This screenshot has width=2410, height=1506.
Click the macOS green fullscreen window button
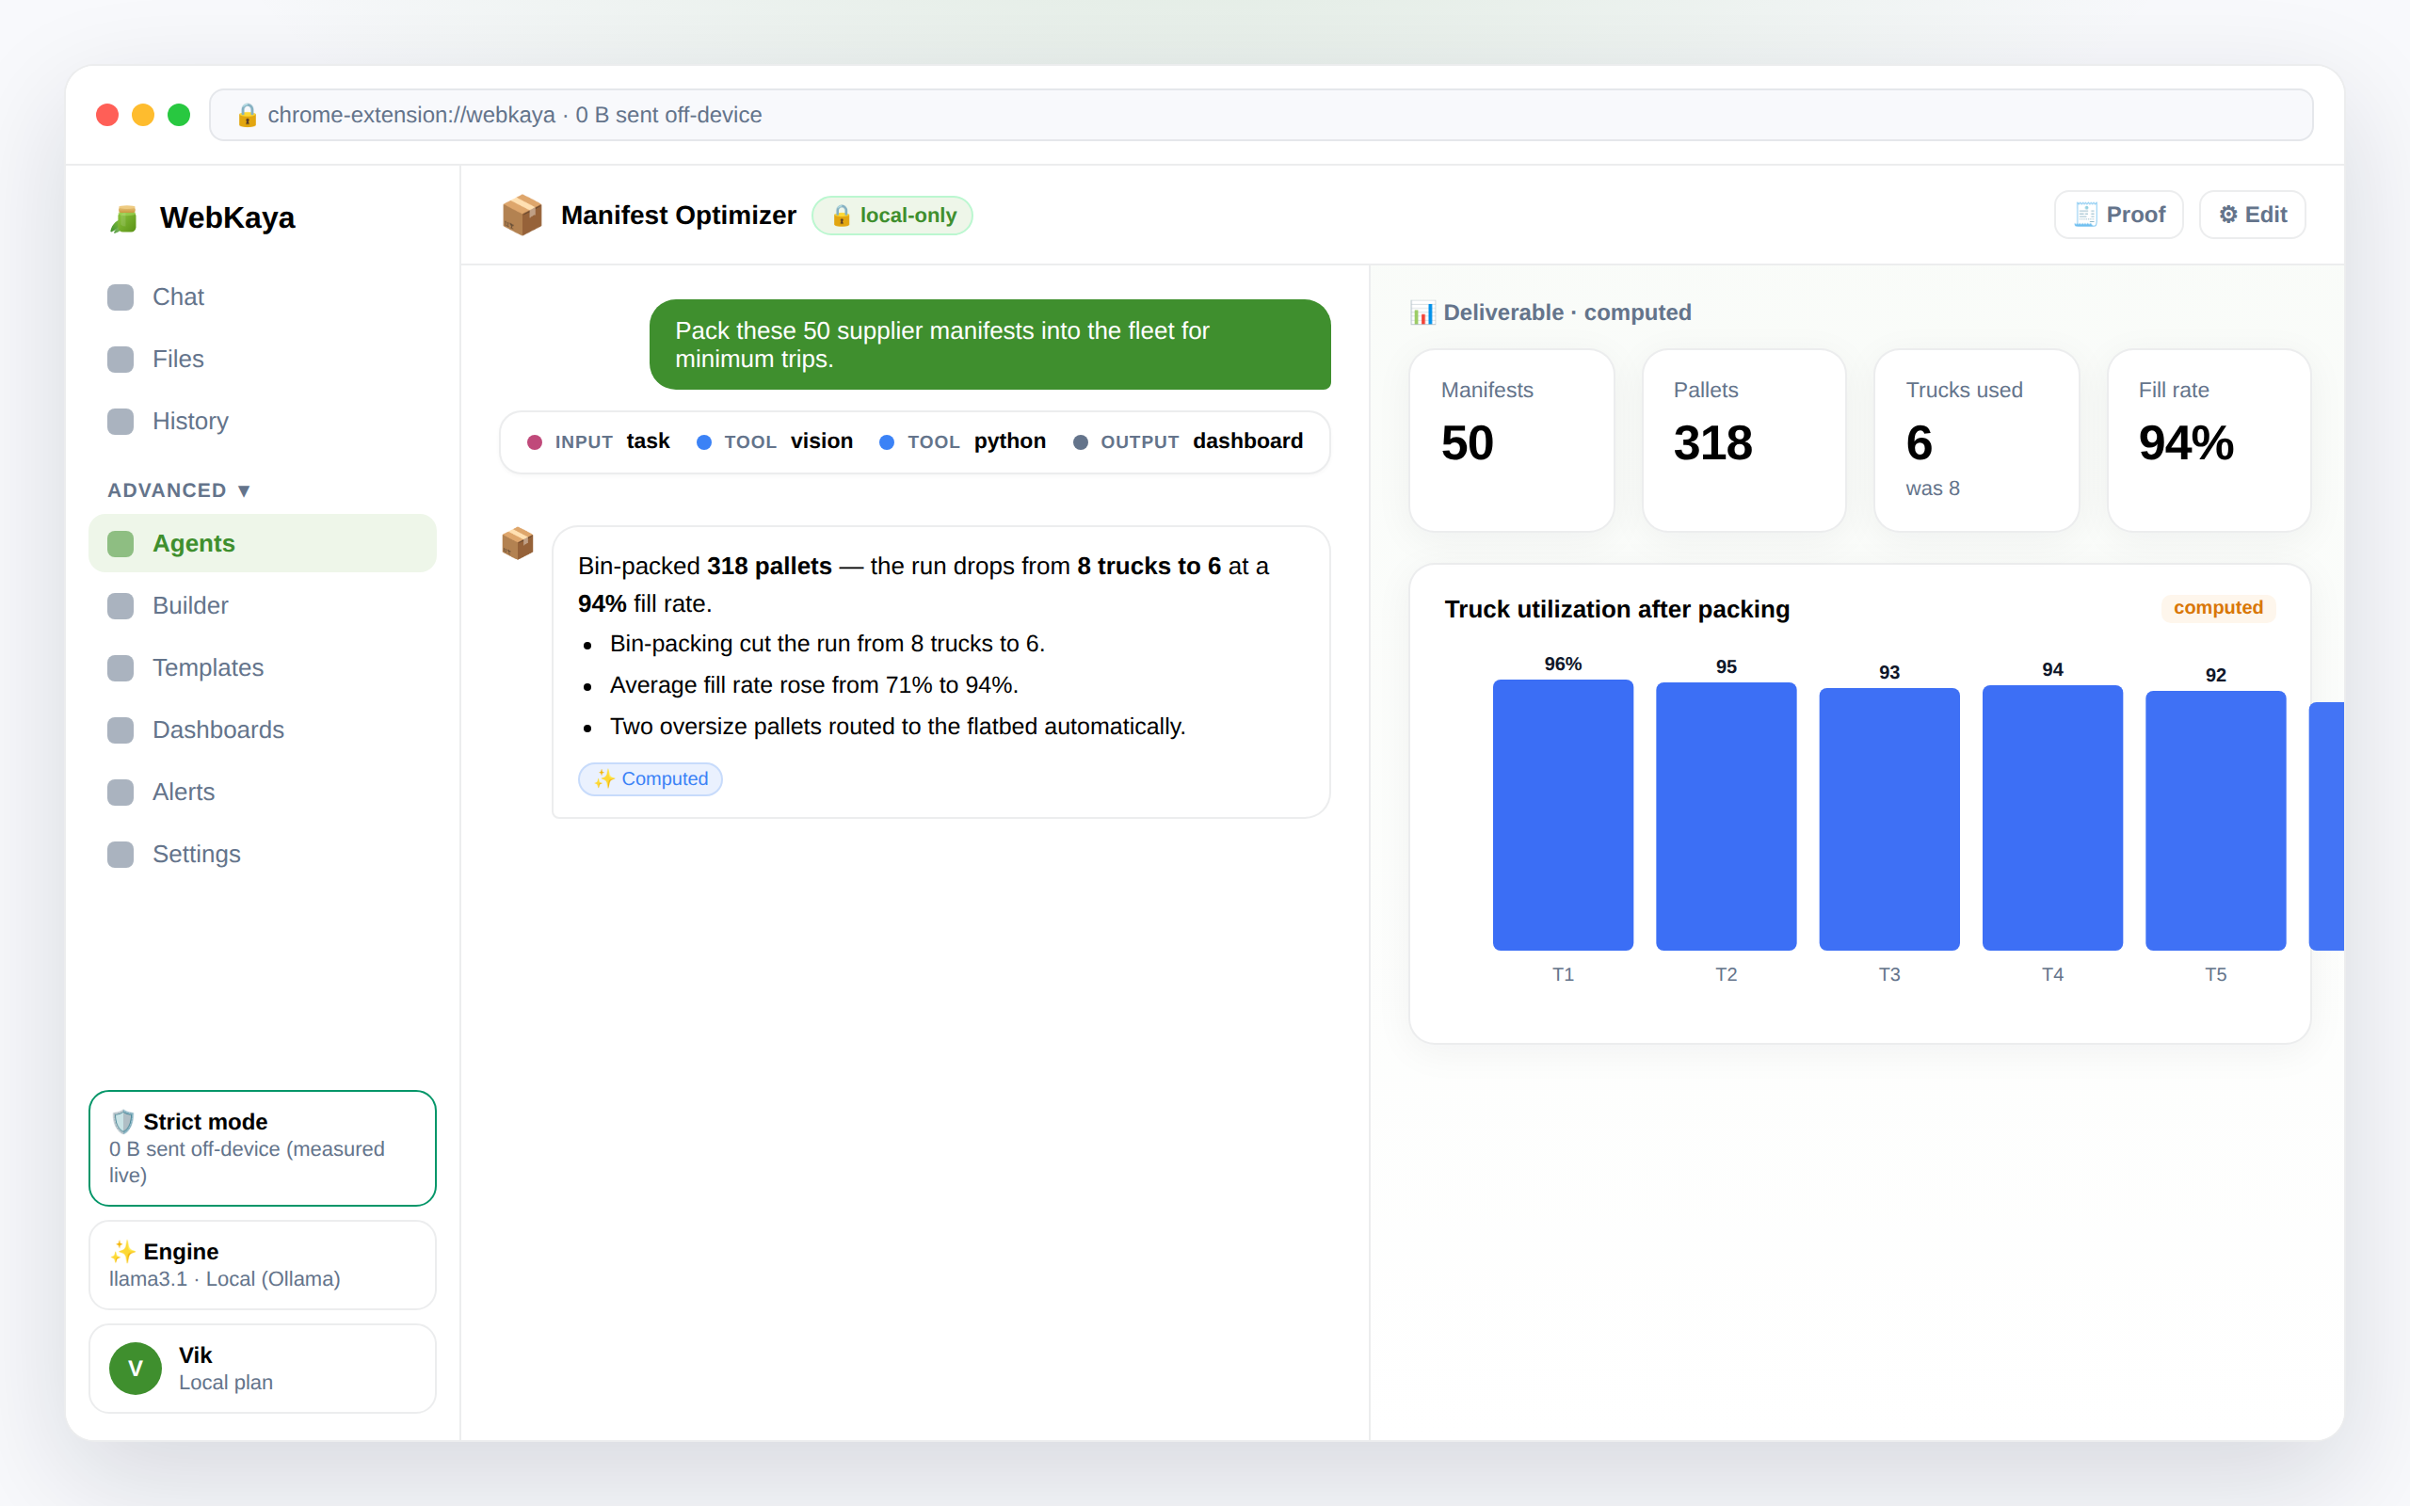click(179, 116)
